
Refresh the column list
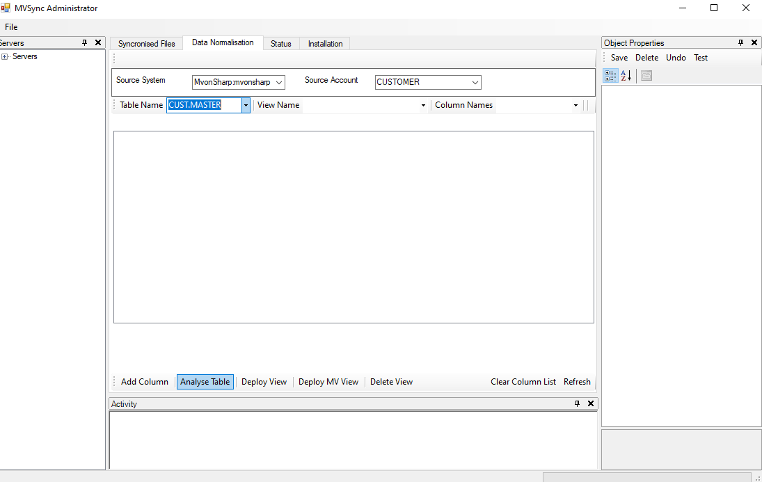(577, 382)
